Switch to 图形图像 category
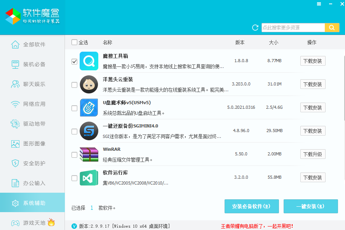 click(32, 143)
